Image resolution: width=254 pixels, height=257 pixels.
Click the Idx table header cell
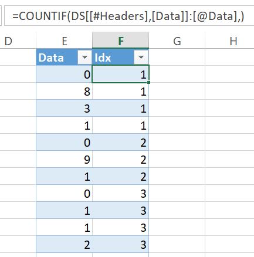(x=120, y=57)
